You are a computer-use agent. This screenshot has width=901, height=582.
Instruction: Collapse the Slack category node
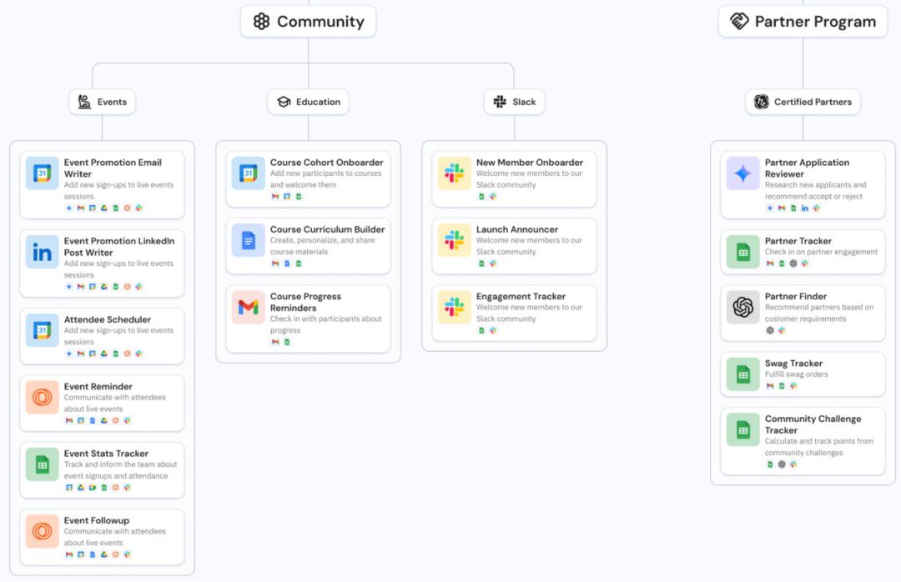[x=514, y=102]
